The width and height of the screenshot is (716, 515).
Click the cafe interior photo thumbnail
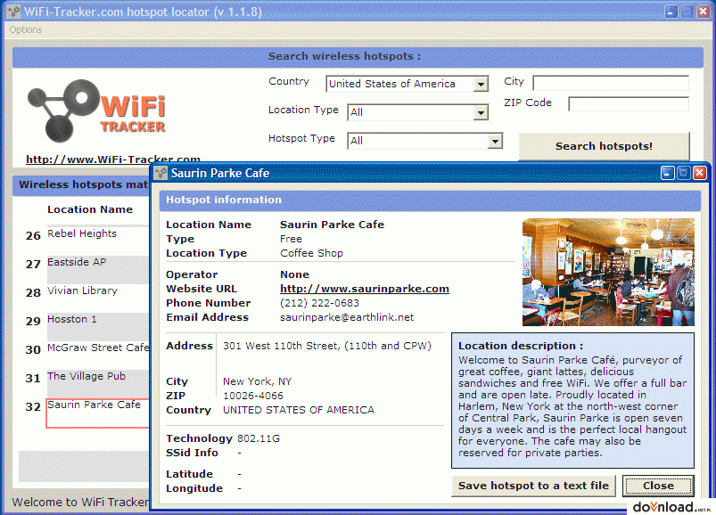click(608, 273)
